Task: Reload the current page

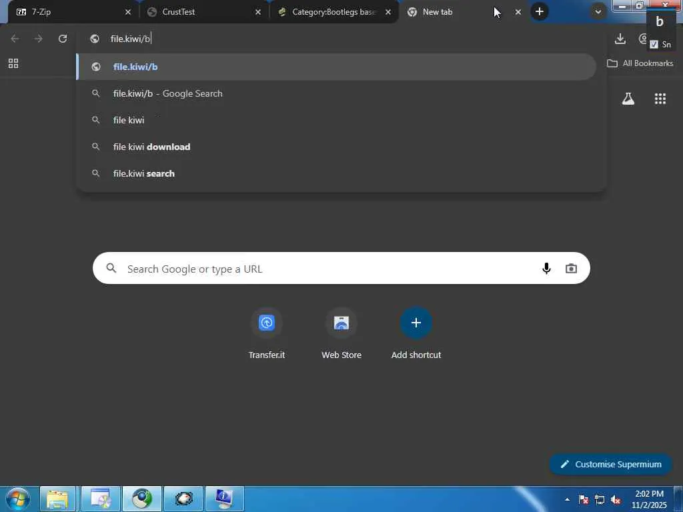Action: [63, 39]
